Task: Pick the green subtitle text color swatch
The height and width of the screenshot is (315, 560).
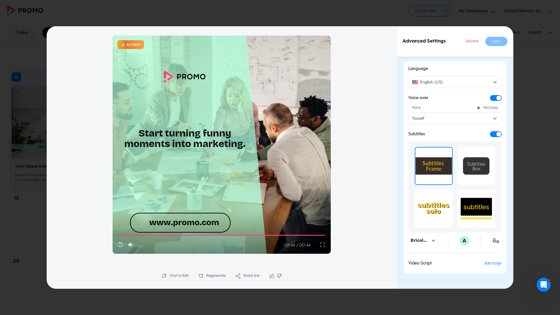Action: tap(464, 241)
